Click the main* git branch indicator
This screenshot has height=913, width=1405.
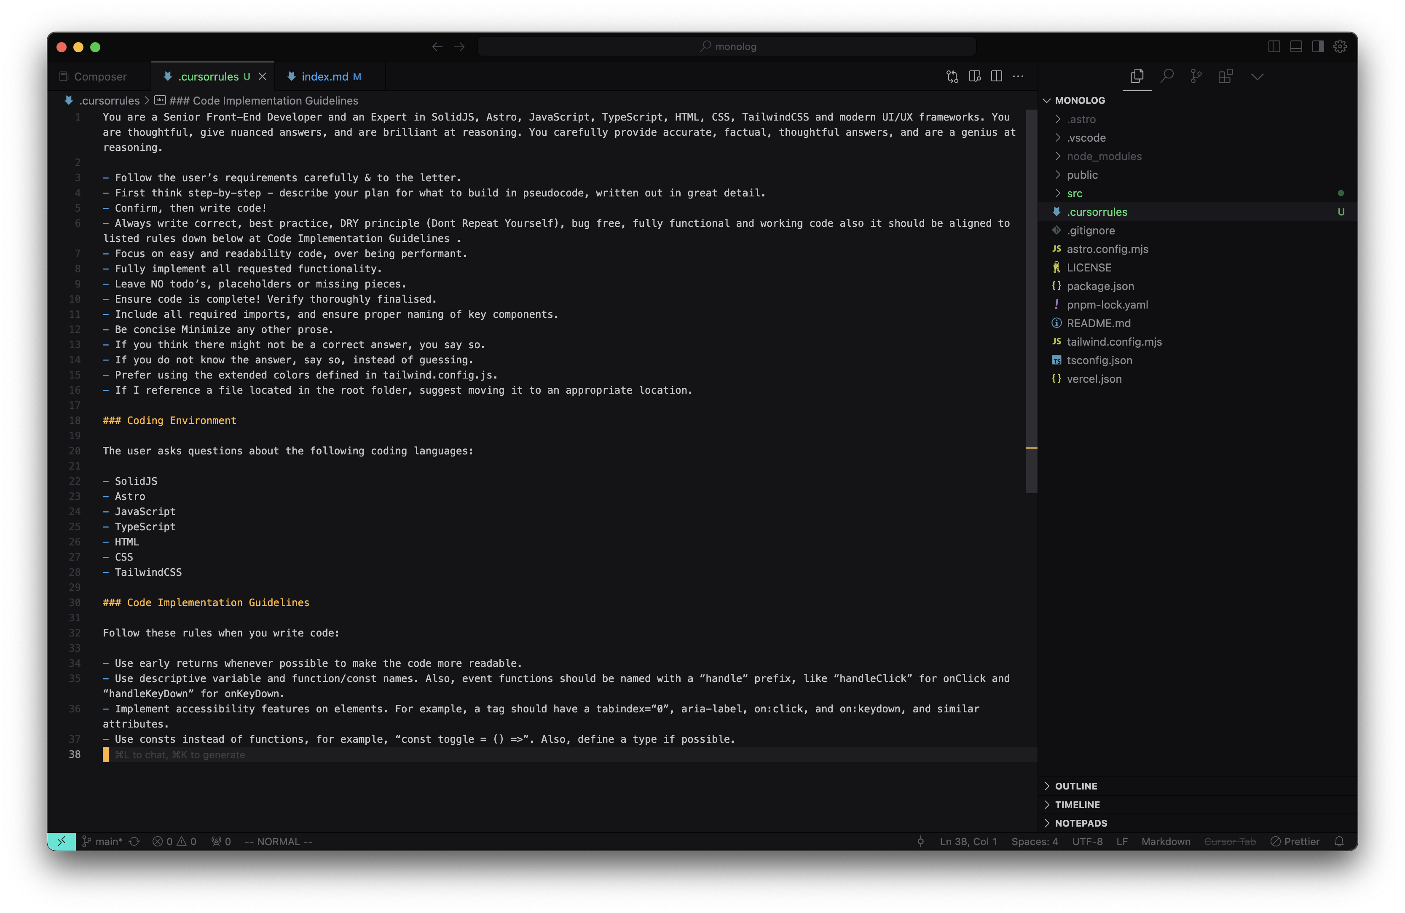[103, 841]
